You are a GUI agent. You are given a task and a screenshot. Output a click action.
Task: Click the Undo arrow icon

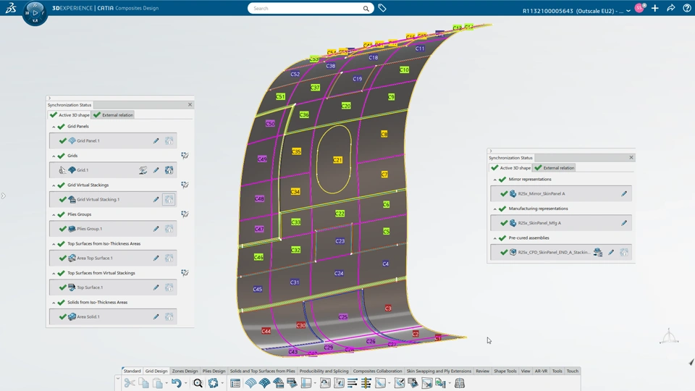177,383
